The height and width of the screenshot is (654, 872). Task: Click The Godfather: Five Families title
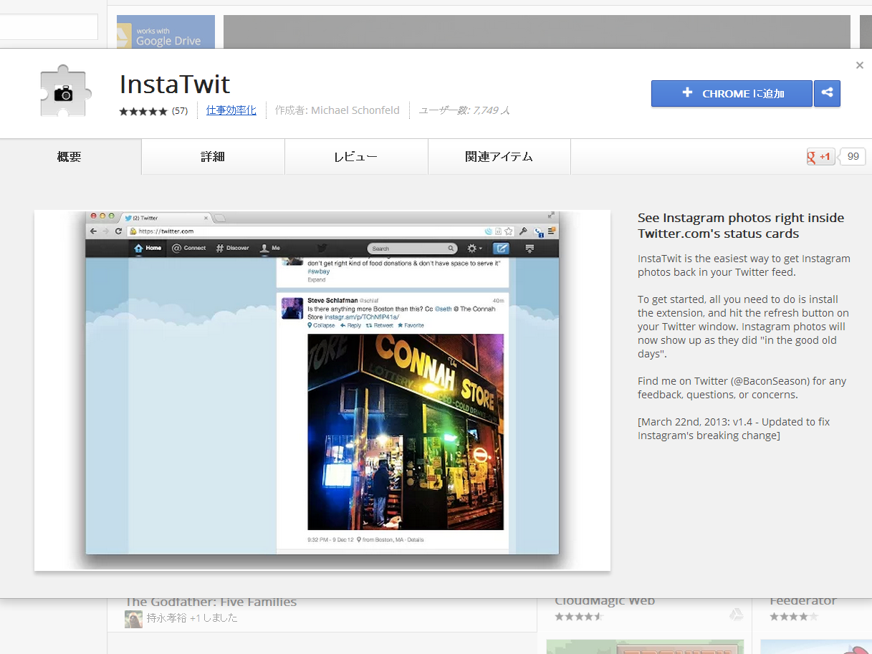(x=211, y=602)
